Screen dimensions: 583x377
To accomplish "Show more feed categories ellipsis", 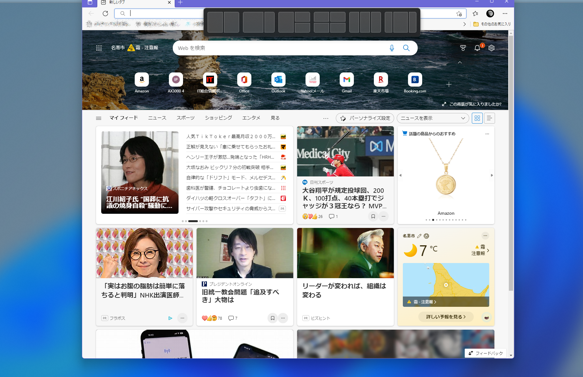I will pyautogui.click(x=326, y=118).
